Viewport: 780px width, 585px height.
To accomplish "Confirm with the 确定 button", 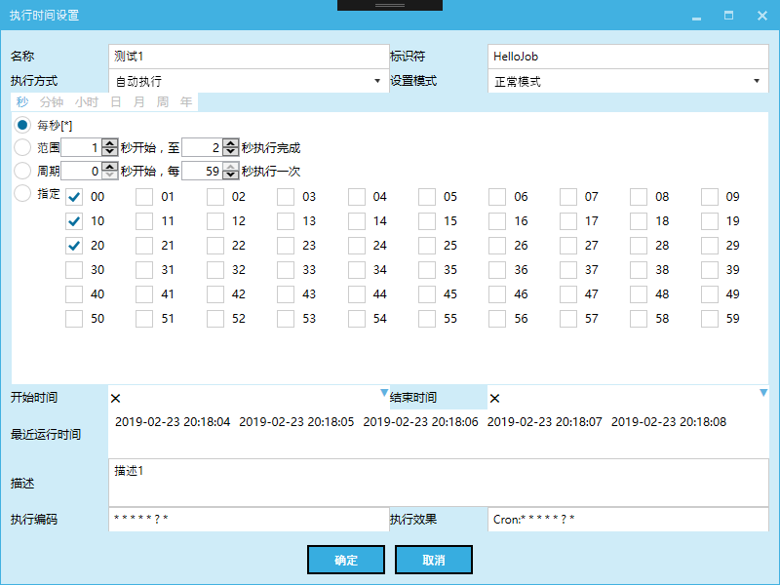I will [x=346, y=560].
